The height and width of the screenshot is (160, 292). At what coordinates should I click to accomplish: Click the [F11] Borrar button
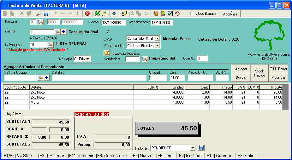278,69
